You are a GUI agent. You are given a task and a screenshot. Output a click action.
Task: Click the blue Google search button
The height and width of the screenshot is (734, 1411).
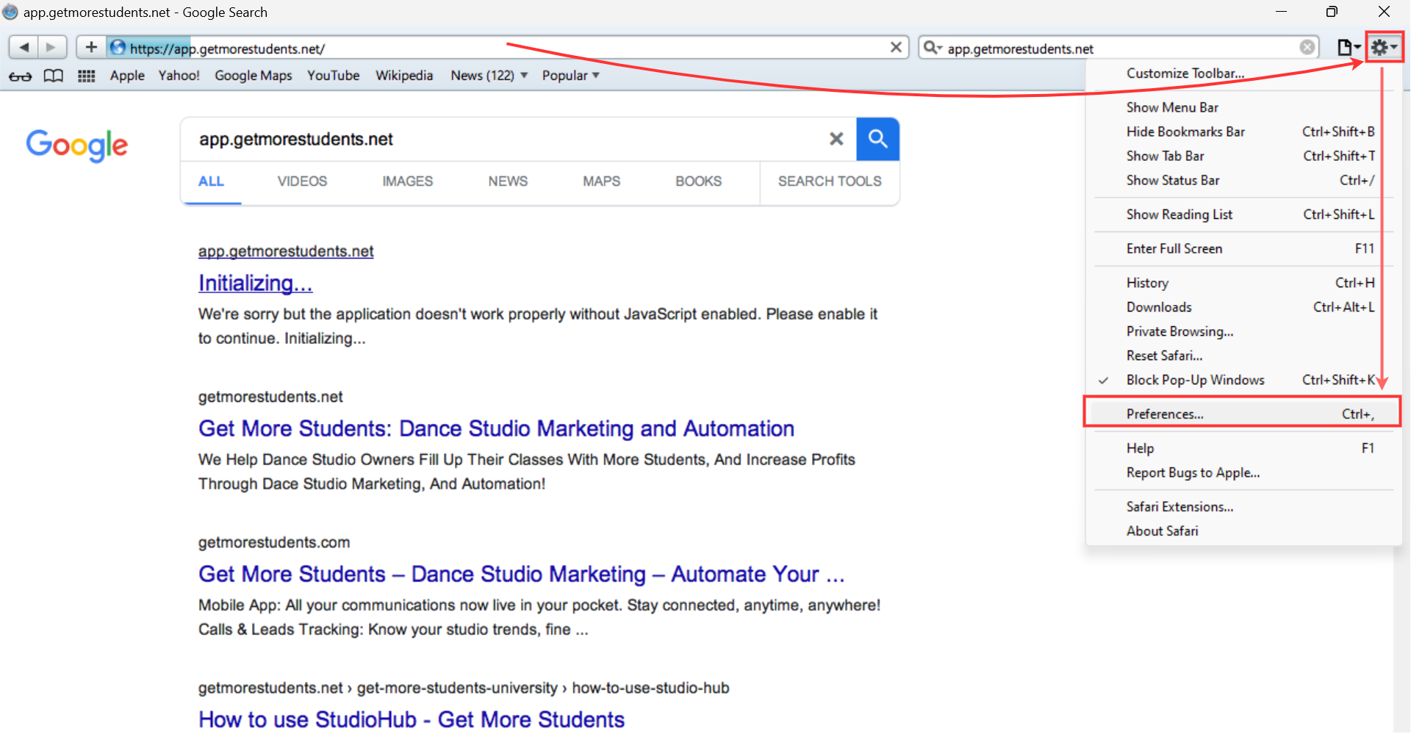[877, 139]
